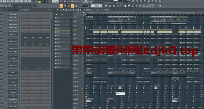The height and width of the screenshot is (109, 204).
Task: Select 样式 2 in the picker list
Action: coord(62,21)
